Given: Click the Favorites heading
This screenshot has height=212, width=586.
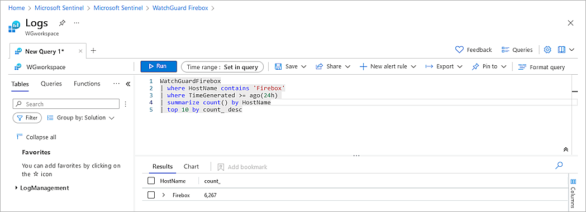Looking at the screenshot, I should pos(36,152).
